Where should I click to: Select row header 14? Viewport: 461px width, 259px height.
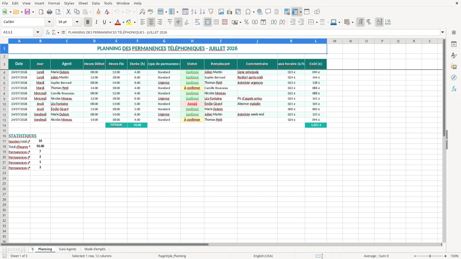pos(4,125)
